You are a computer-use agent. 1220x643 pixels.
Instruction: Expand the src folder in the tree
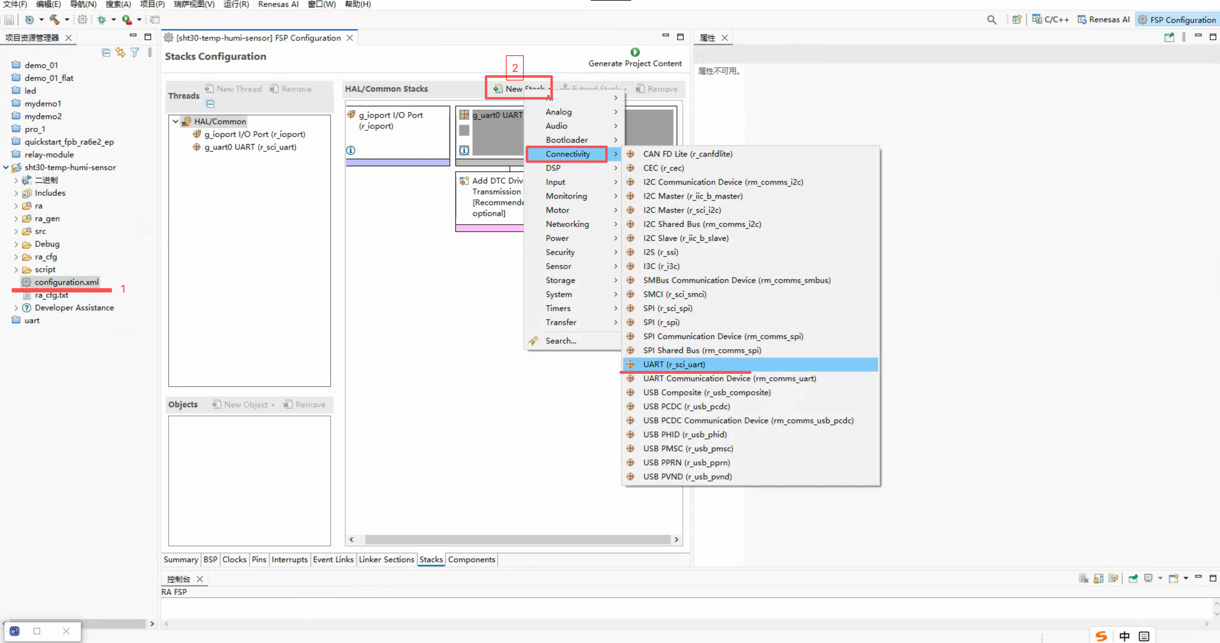tap(16, 232)
